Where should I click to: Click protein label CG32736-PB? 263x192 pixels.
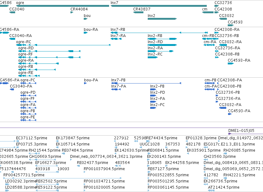[228, 92]
